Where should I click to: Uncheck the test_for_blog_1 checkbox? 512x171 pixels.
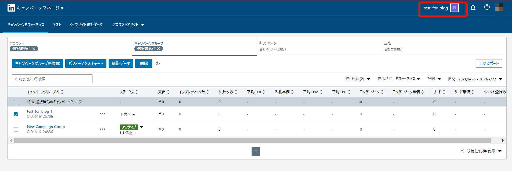[x=16, y=114]
